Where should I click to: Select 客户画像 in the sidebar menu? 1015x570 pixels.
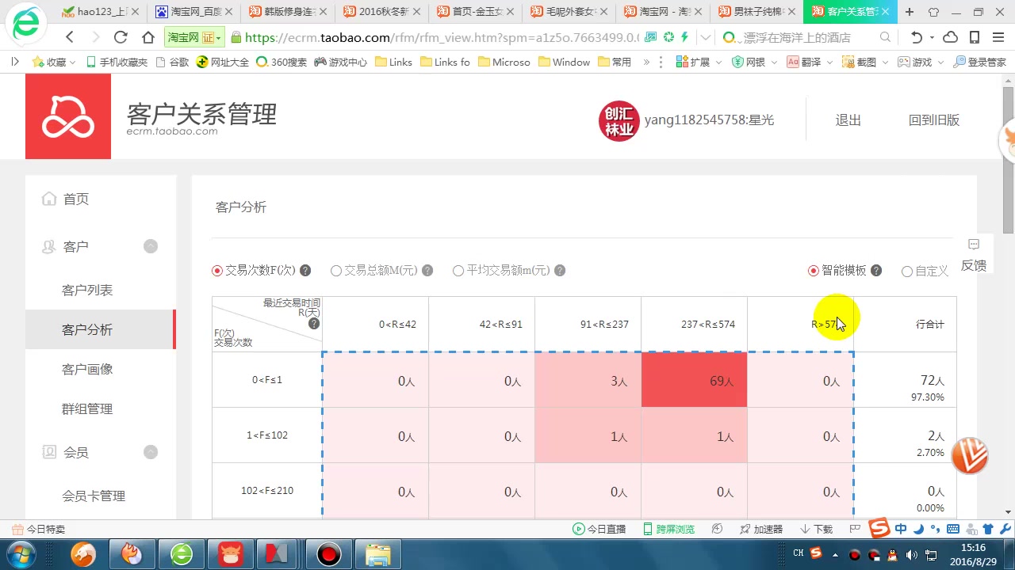tap(87, 369)
